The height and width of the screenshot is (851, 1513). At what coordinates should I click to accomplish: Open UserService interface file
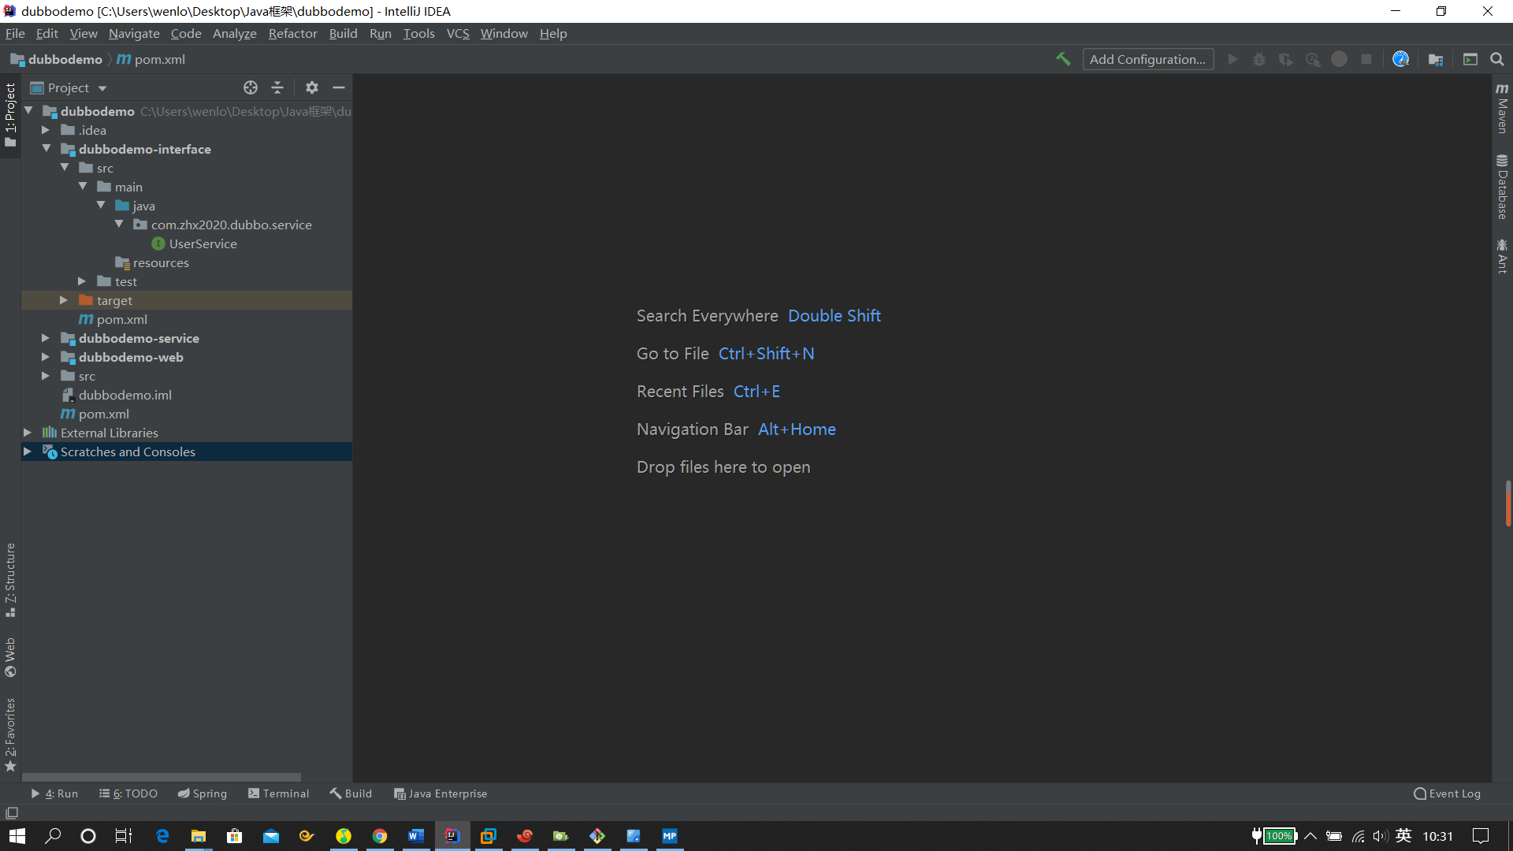pyautogui.click(x=203, y=243)
